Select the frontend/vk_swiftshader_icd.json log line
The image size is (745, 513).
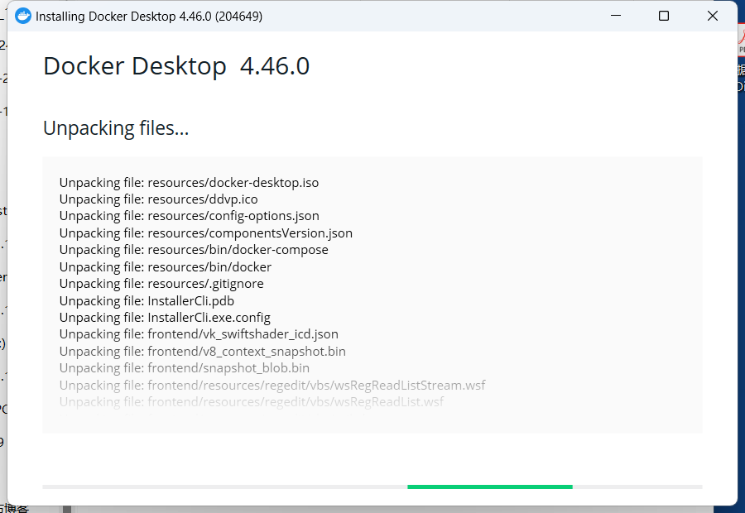click(x=199, y=334)
